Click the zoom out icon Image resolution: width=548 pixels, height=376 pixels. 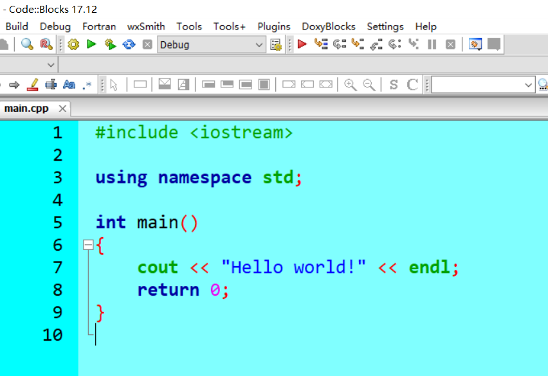(x=369, y=85)
